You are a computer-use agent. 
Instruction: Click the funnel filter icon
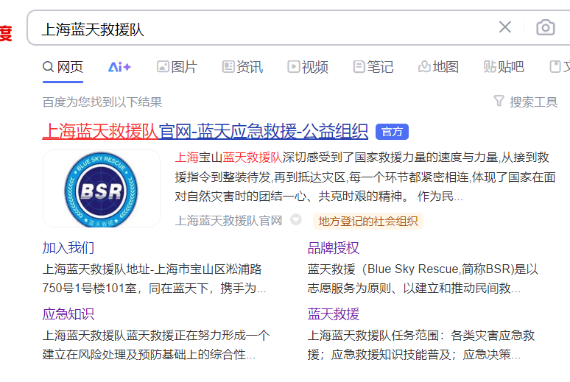pos(499,101)
